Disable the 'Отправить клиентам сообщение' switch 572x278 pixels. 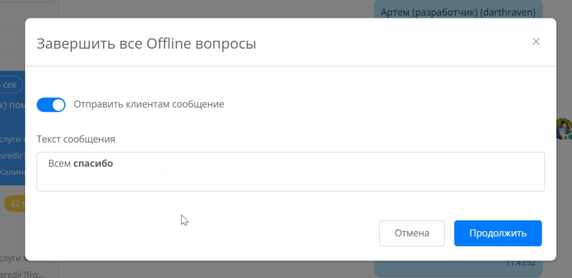tap(51, 105)
